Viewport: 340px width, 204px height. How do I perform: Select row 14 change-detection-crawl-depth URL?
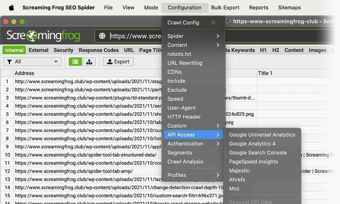(118, 187)
